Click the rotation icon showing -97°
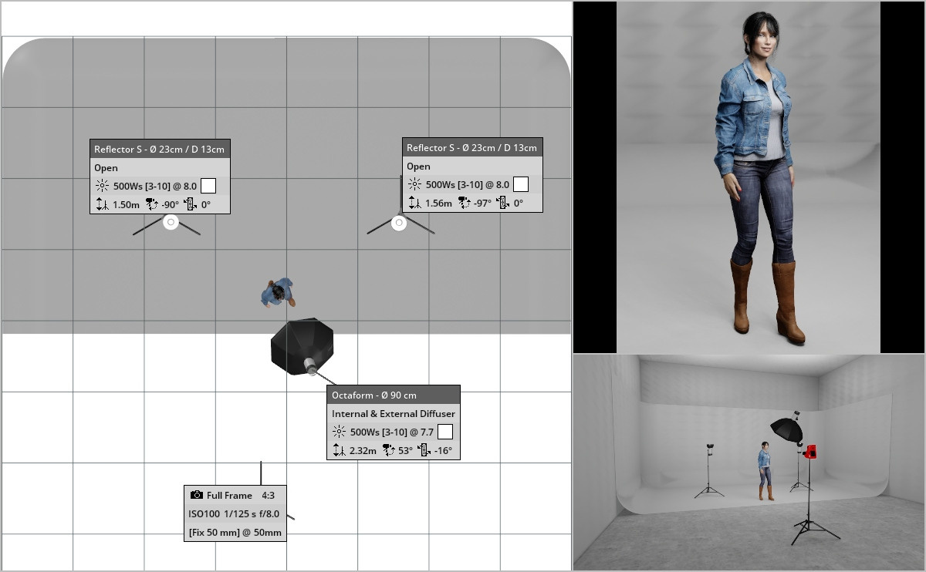This screenshot has width=926, height=572. point(465,204)
